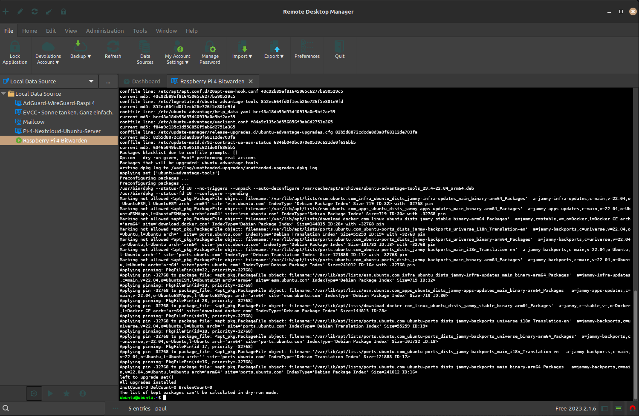
Task: Select Pi-4-Nextcloud-Ubuntu-Server entry
Action: [x=61, y=131]
